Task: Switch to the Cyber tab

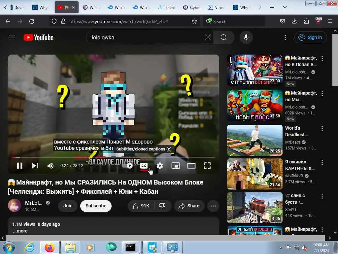Action: pos(192,8)
